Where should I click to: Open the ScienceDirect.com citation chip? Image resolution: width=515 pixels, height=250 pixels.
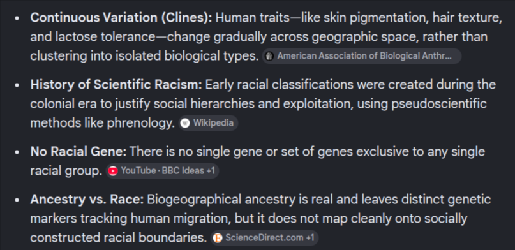pos(264,238)
